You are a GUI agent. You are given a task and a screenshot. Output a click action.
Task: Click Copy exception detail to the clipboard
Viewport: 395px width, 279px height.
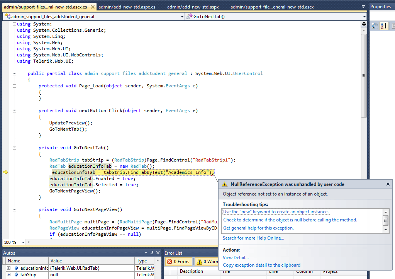pos(261,265)
